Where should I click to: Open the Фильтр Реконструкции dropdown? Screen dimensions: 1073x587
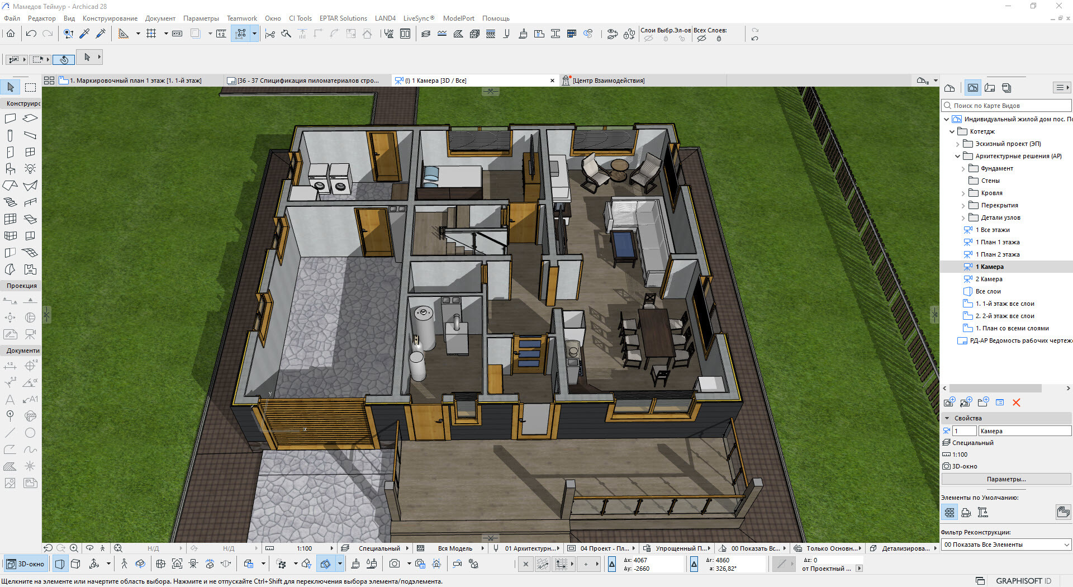(x=1006, y=545)
